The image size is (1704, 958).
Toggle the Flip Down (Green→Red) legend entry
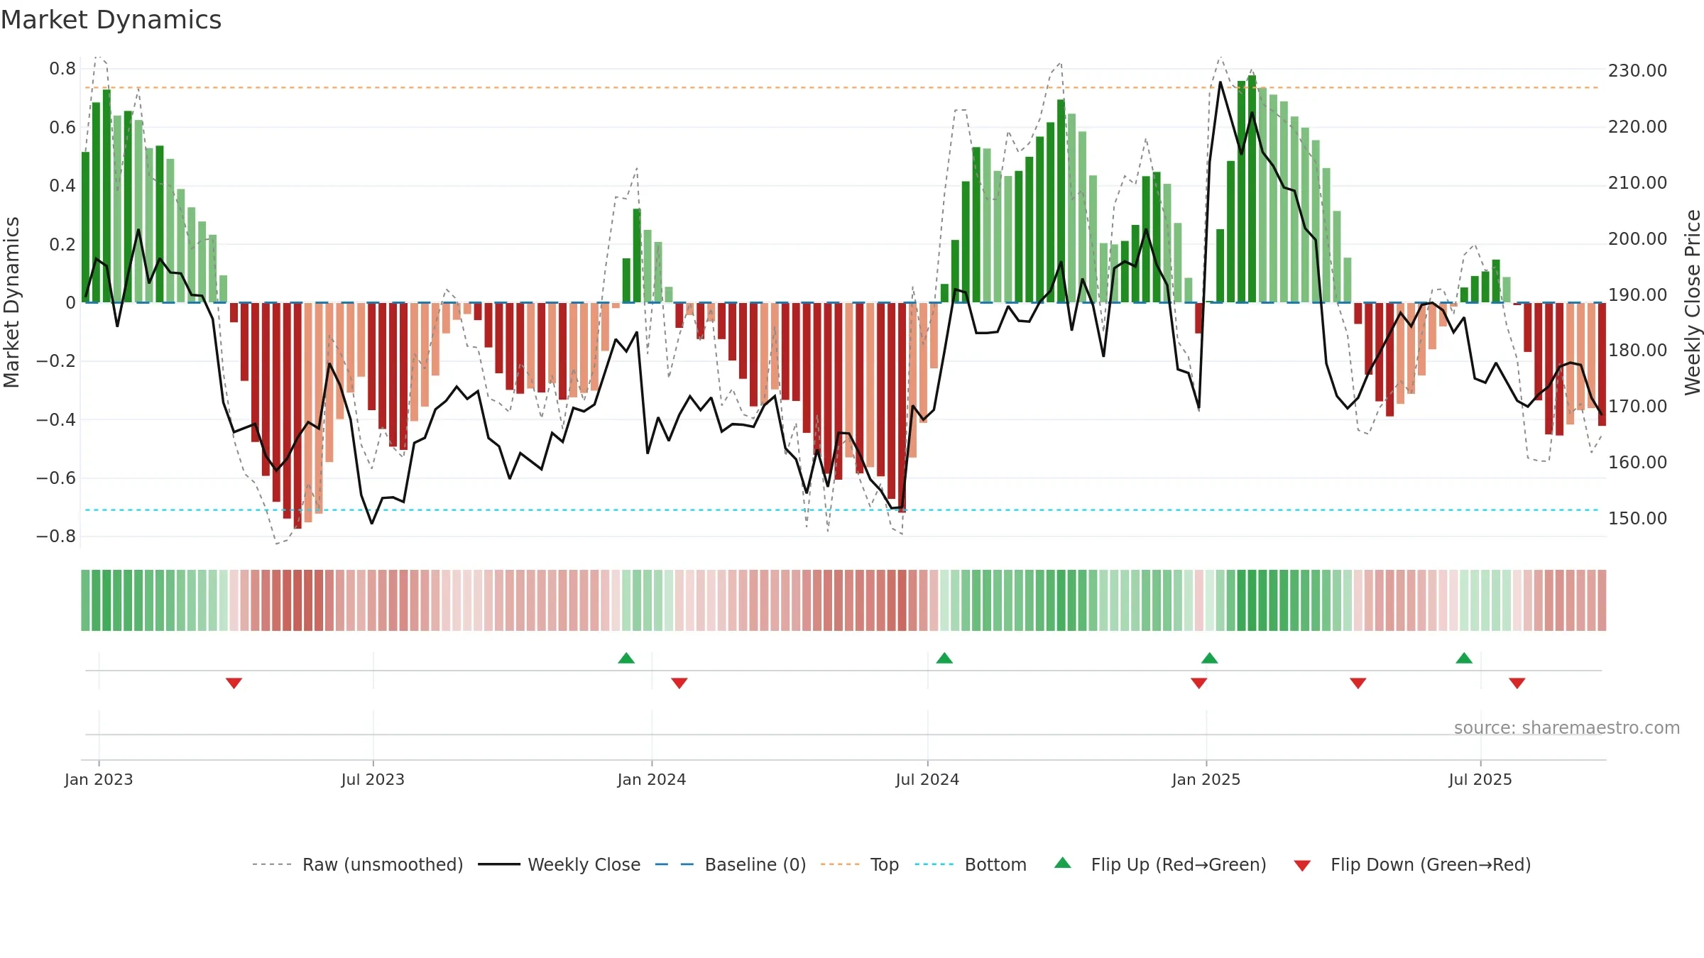point(1411,864)
